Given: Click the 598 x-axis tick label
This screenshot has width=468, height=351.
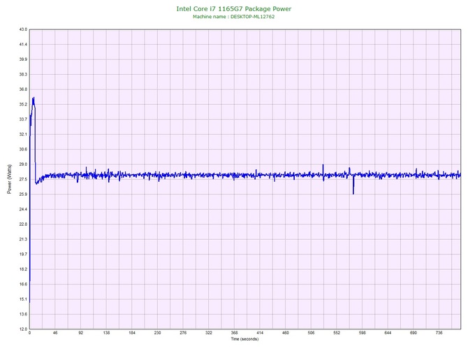Looking at the screenshot, I should tap(363, 333).
